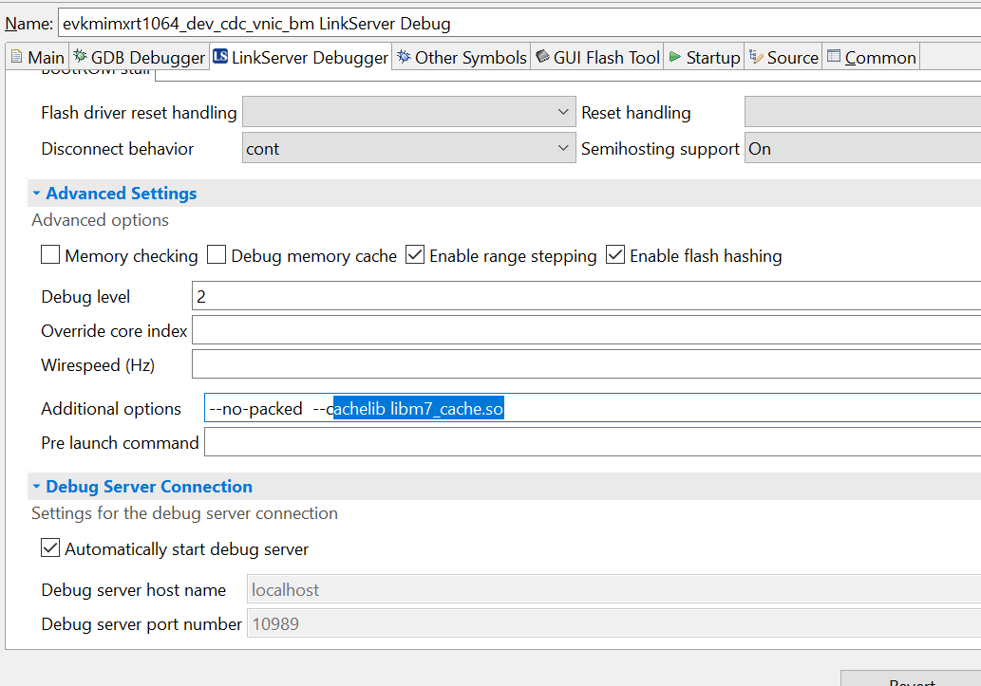The image size is (981, 686).
Task: Uncheck Automatically start debug server
Action: (50, 548)
